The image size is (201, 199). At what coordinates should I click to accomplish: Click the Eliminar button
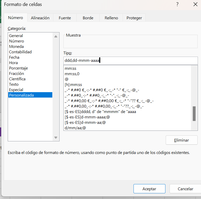coord(181,140)
